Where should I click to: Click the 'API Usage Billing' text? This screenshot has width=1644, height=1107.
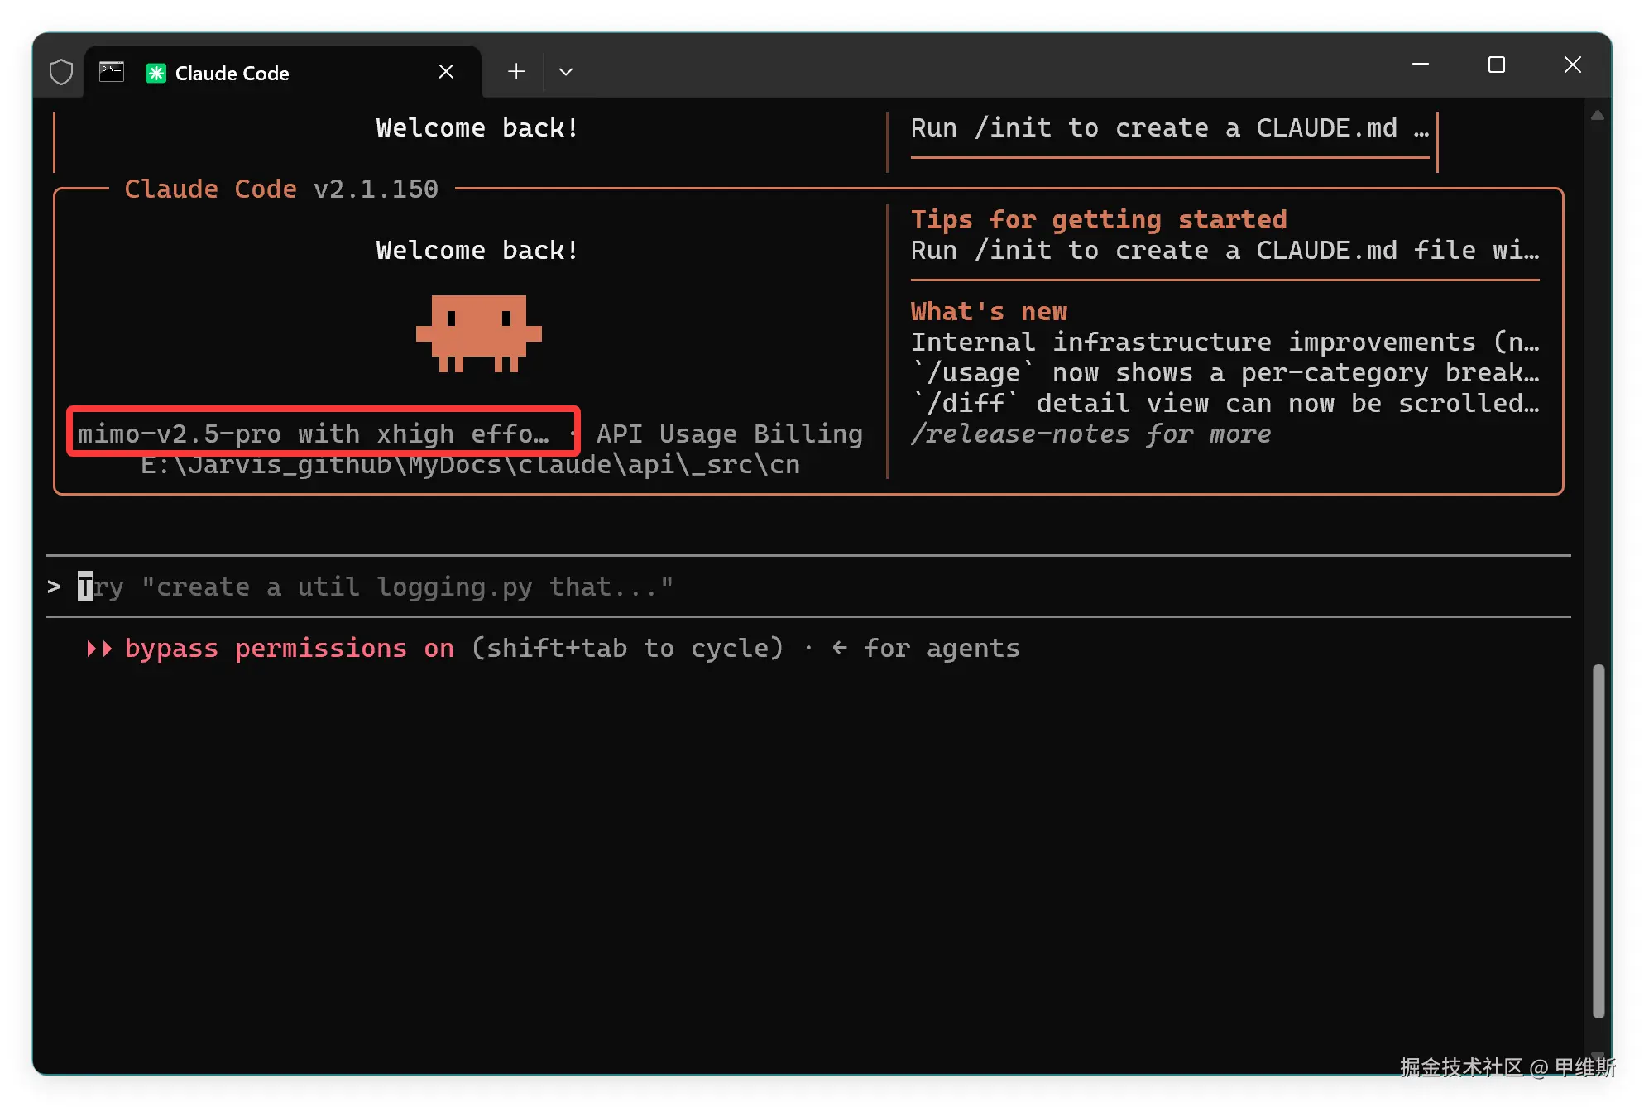pos(730,434)
